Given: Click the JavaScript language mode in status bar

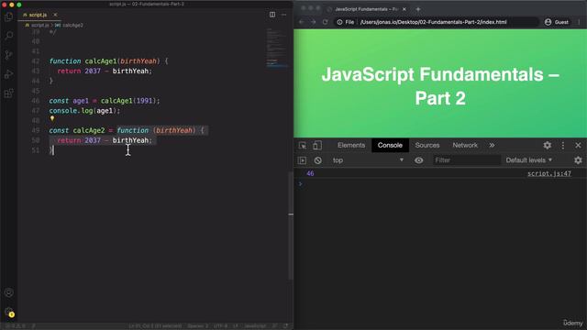Looking at the screenshot, I should 255,326.
